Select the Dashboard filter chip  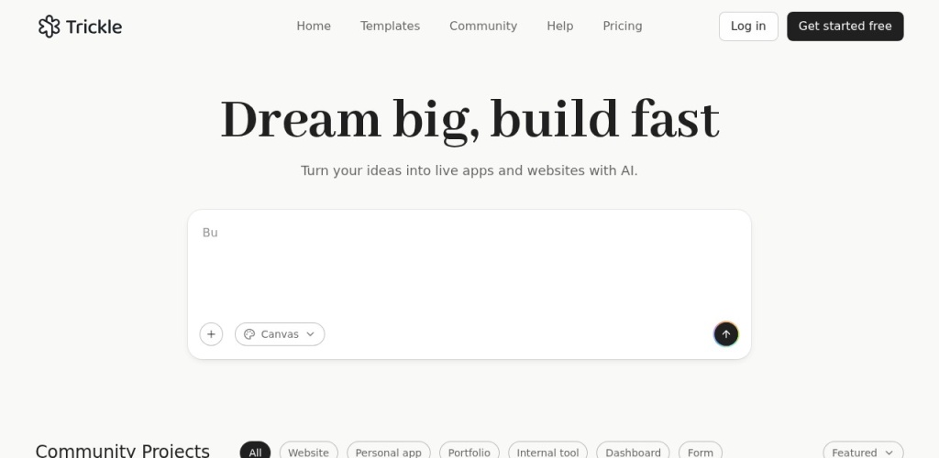pyautogui.click(x=633, y=452)
